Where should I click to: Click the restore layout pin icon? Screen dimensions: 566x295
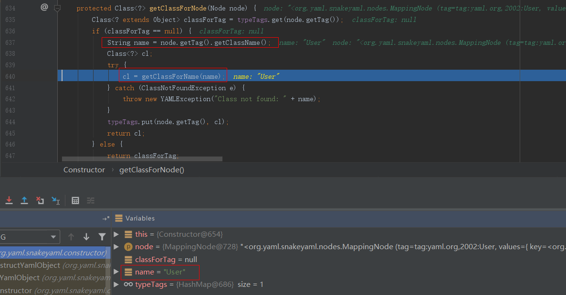pyautogui.click(x=105, y=219)
